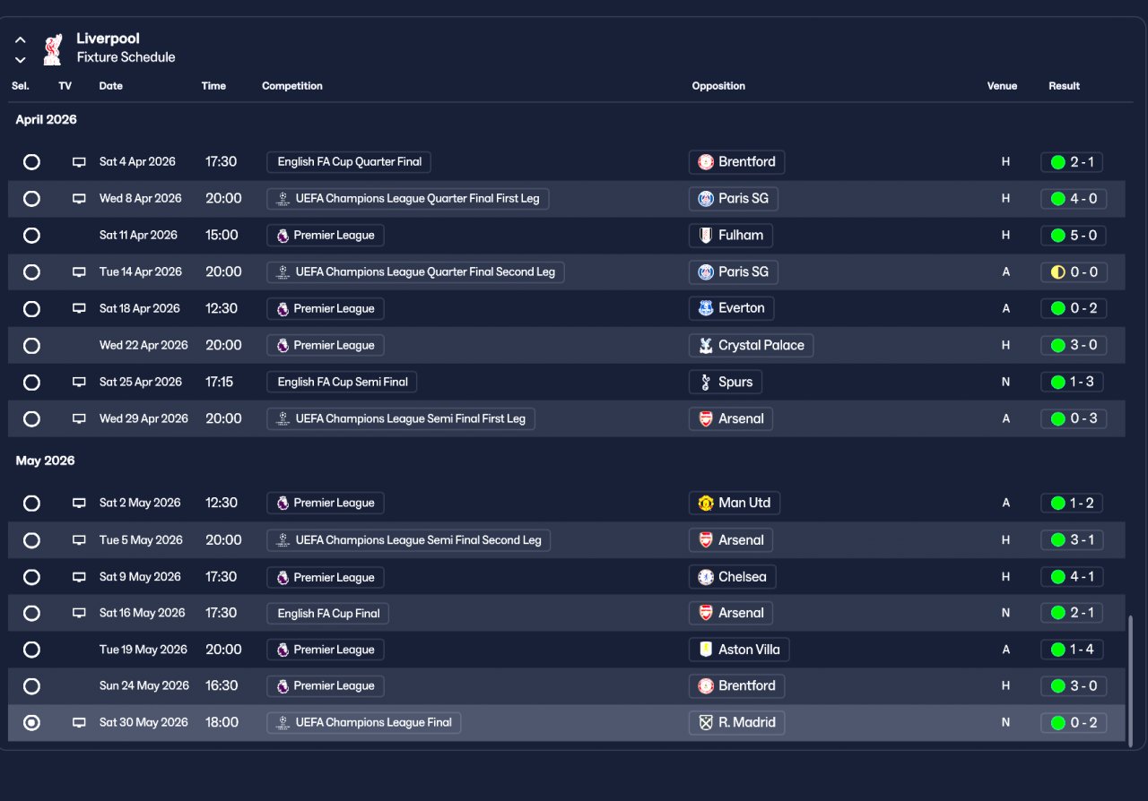This screenshot has width=1148, height=801.
Task: Open Brentford club on Sat 4 Apr row
Action: tap(737, 162)
